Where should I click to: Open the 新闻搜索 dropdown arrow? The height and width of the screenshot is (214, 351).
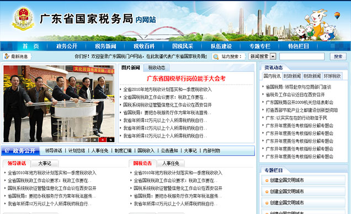(x=273, y=56)
